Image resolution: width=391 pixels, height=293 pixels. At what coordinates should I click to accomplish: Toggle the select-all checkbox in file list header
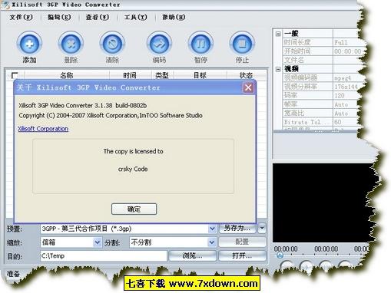tap(15, 75)
